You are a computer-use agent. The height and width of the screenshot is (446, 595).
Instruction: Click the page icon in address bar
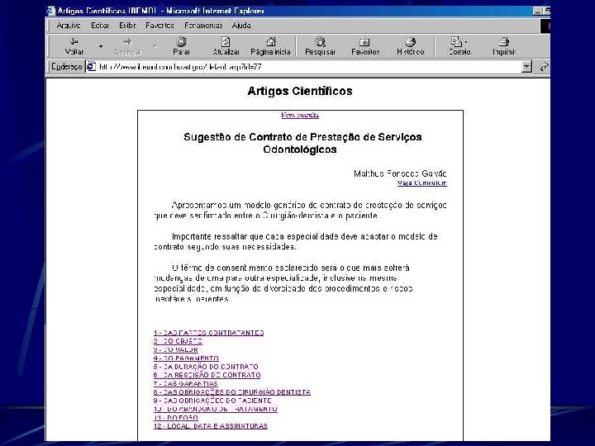[91, 67]
